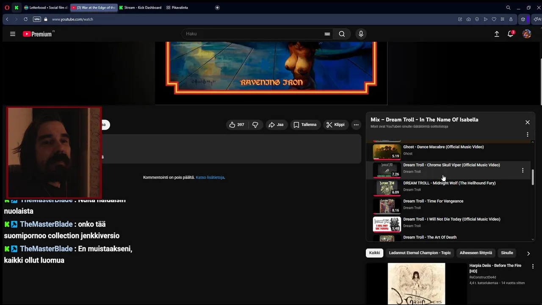The height and width of the screenshot is (305, 542).
Task: Select the Aiheeseen liittyvää chip
Action: [476, 253]
